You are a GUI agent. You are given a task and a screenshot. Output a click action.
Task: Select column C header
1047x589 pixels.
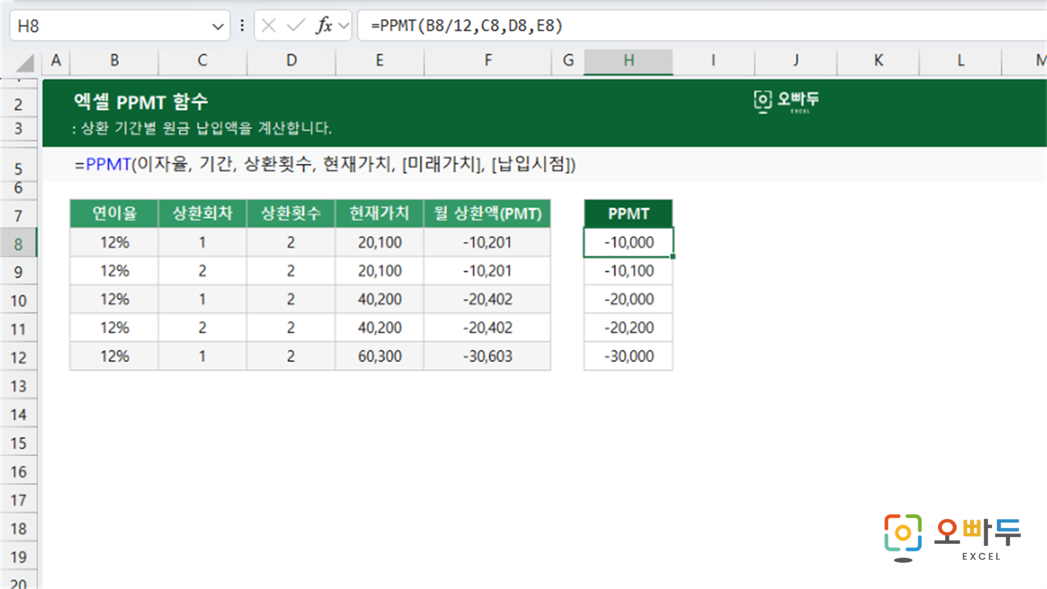202,61
